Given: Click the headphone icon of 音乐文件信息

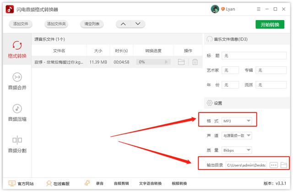Looking at the screenshot, I should tap(209, 39).
